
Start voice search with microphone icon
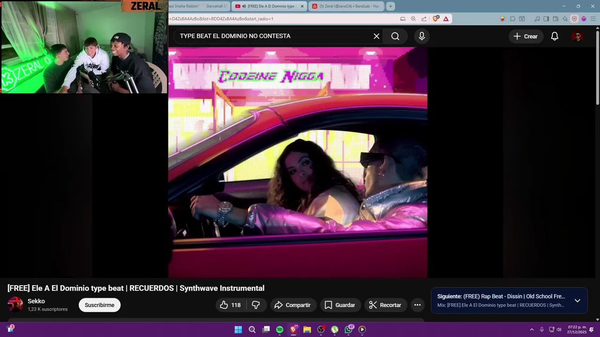click(x=422, y=36)
